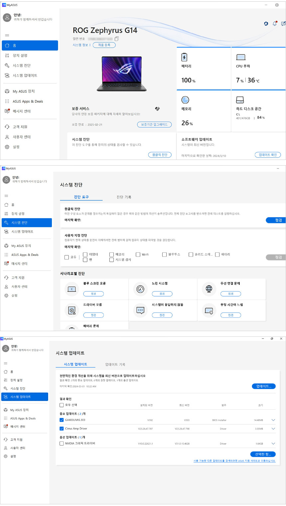Open feedback chat icon in top window header

point(283,24)
